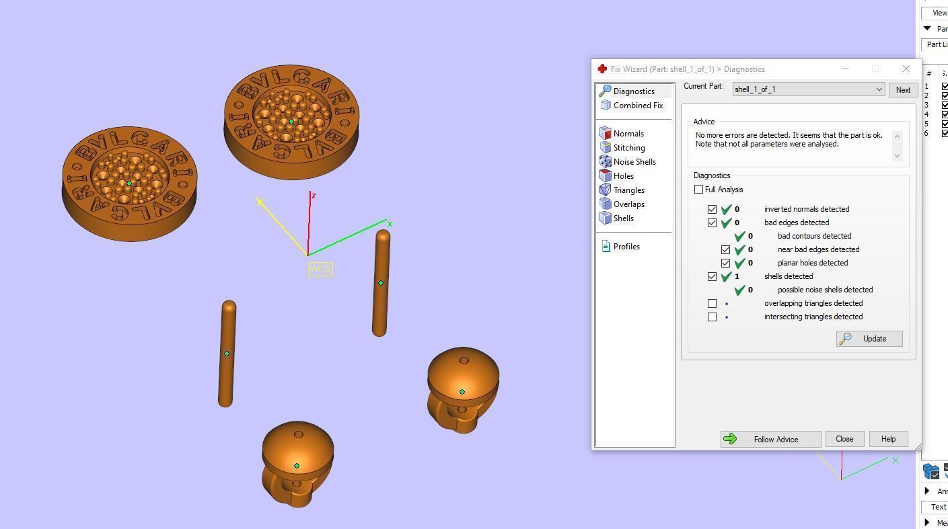
Task: Collapse the Part pages triangle expander
Action: [927, 28]
